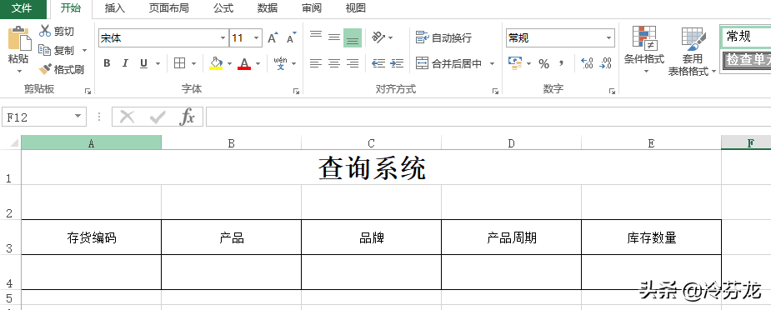Apply yellow fill color bucket
Screen dimensions: 771x310
[216, 63]
